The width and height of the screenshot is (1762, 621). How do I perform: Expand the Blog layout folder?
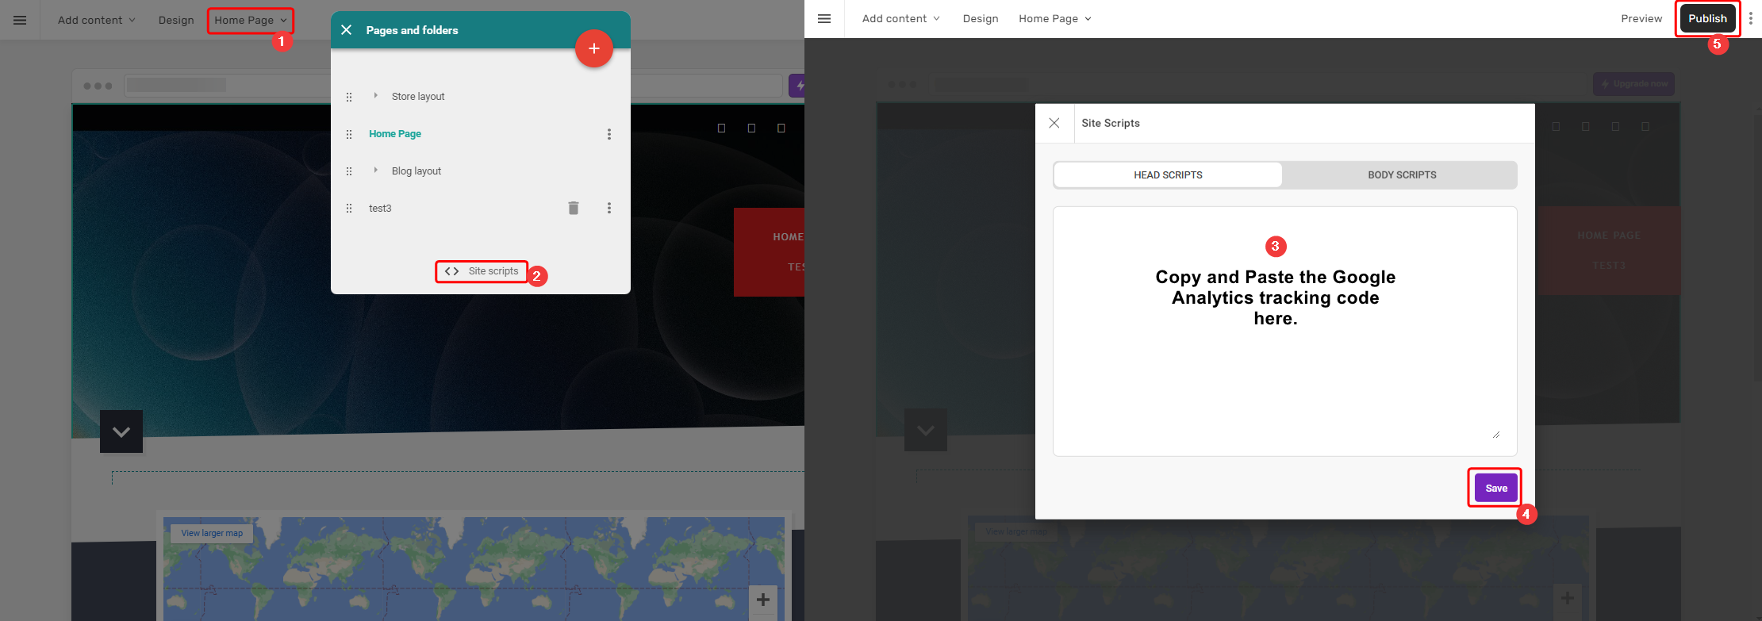pyautogui.click(x=376, y=171)
